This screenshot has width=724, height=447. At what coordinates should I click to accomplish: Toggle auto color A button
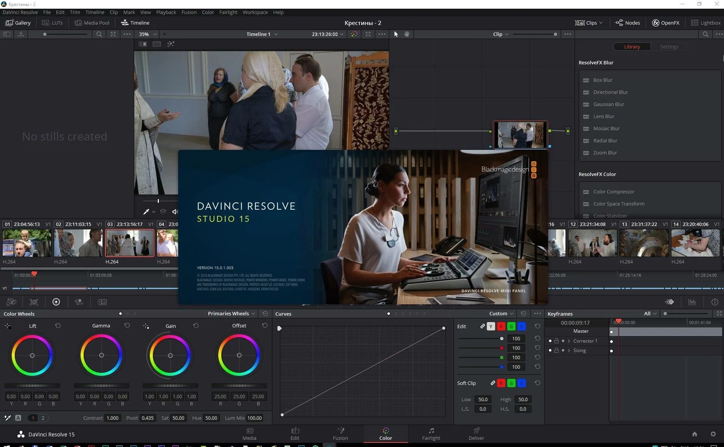tap(18, 418)
